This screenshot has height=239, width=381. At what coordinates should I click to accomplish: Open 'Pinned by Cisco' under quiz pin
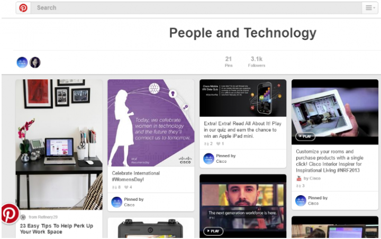pyautogui.click(x=226, y=159)
